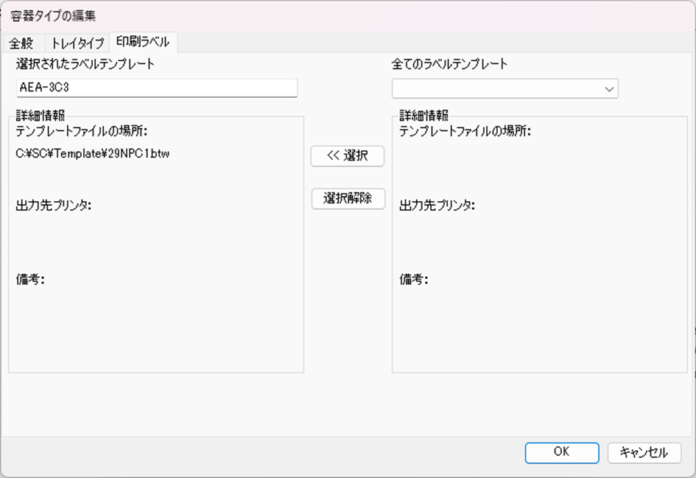Click the 選択されたラベルテンプレート label
696x478 pixels.
coord(85,64)
